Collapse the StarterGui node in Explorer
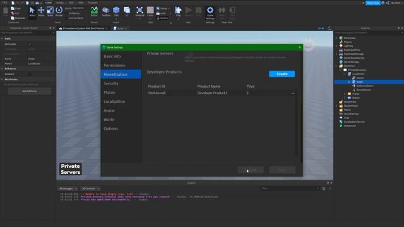The height and width of the screenshot is (227, 404). [336, 66]
